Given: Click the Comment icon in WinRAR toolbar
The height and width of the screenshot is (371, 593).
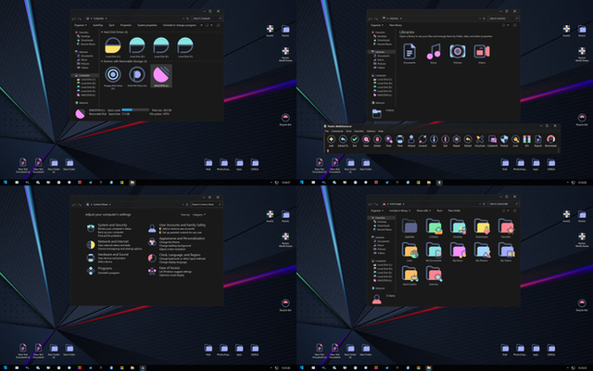Looking at the screenshot, I should click(492, 139).
